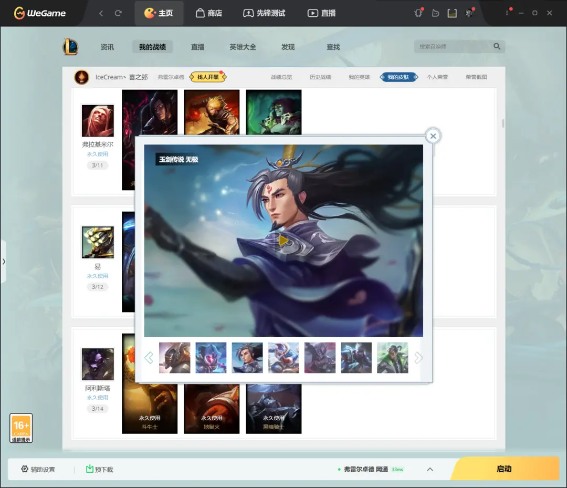Open 英雄大全 hero list

click(243, 47)
